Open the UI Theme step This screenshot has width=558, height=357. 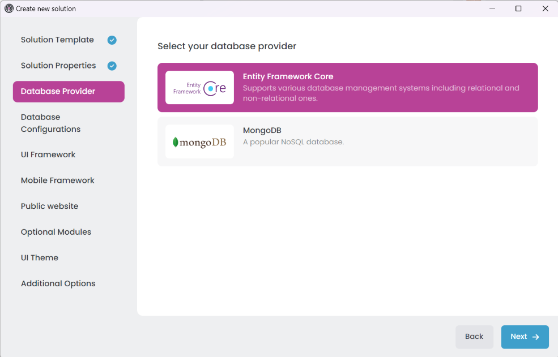click(x=69, y=258)
